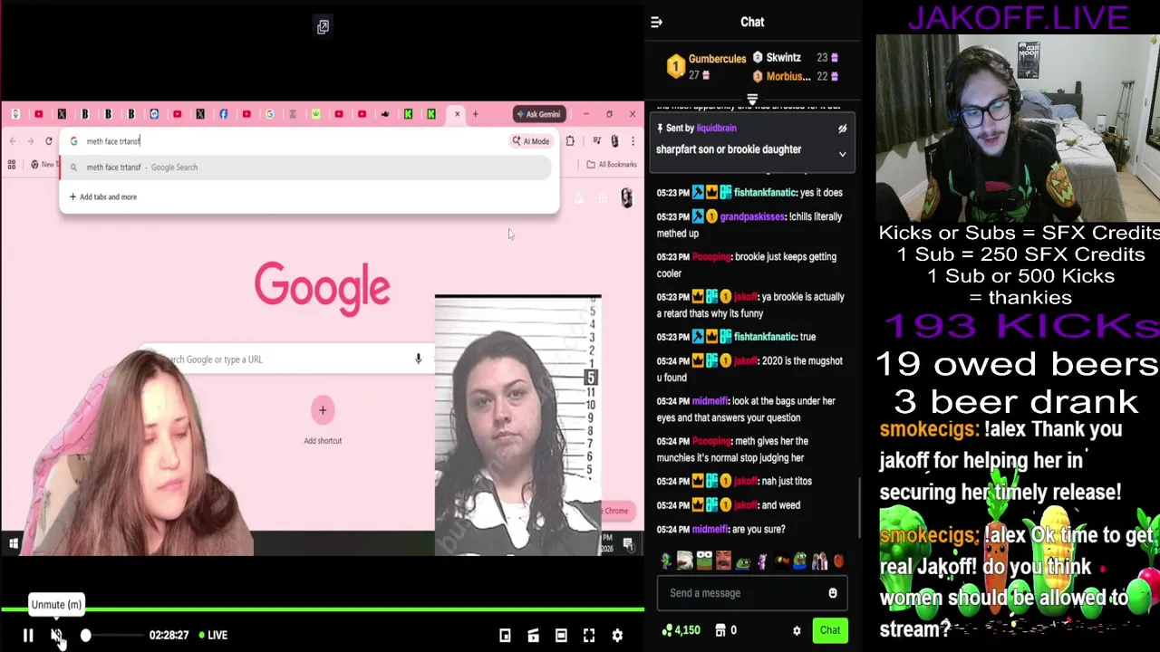The image size is (1160, 652).
Task: Toggle fullscreen for the stream
Action: tap(589, 636)
